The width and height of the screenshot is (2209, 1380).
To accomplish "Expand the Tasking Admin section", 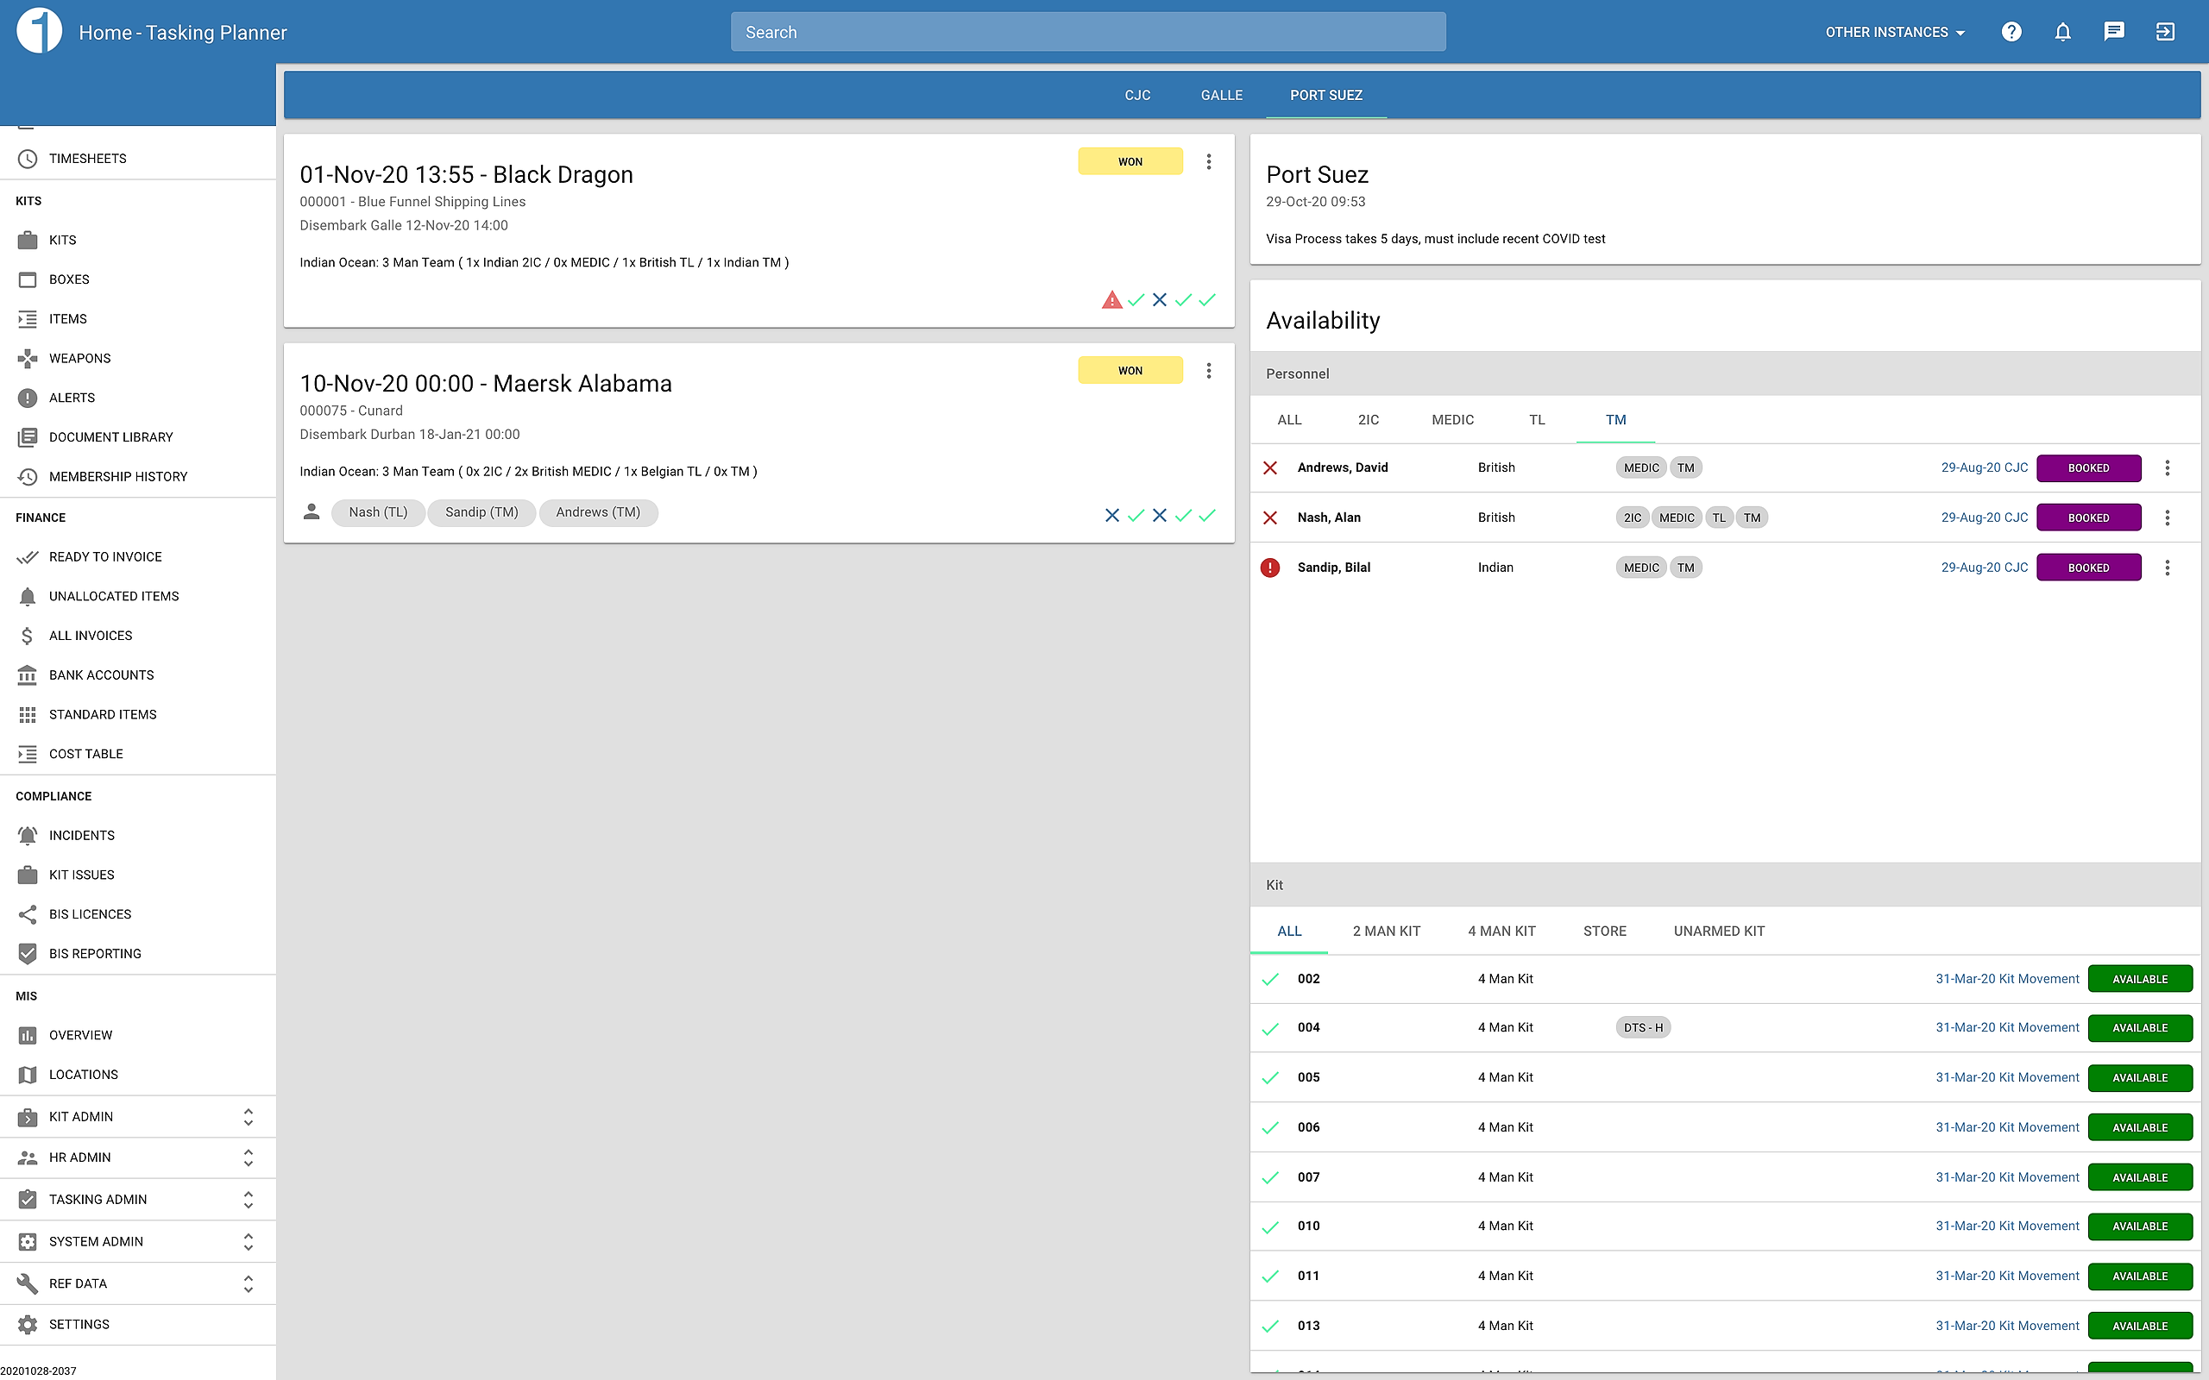I will tap(138, 1199).
